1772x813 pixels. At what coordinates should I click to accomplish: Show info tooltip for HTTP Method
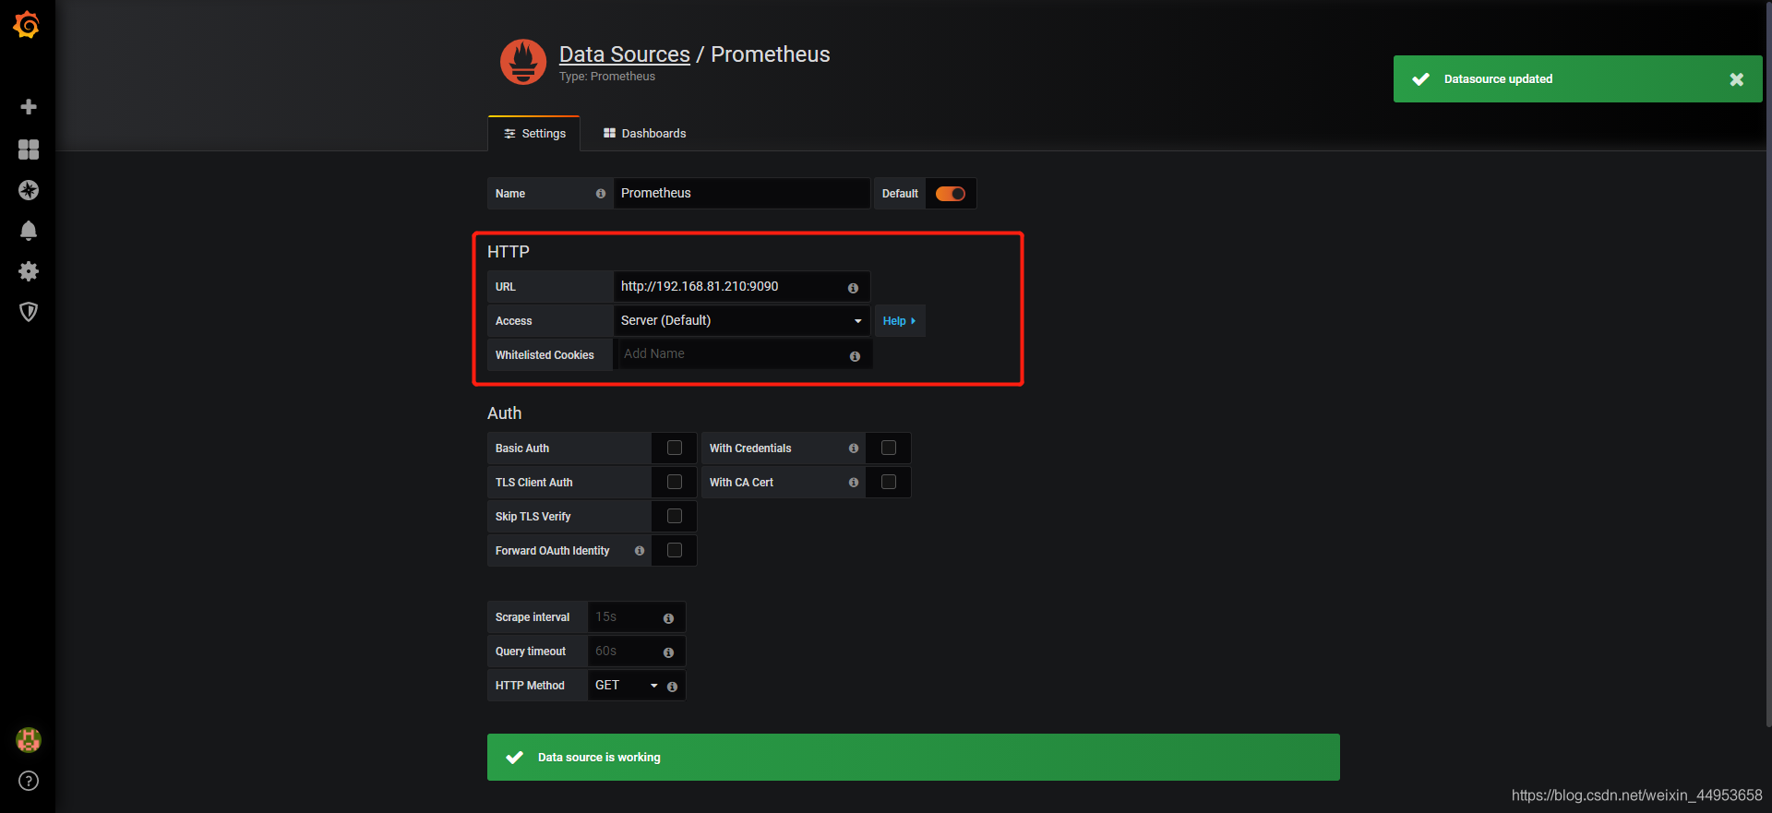(x=672, y=687)
